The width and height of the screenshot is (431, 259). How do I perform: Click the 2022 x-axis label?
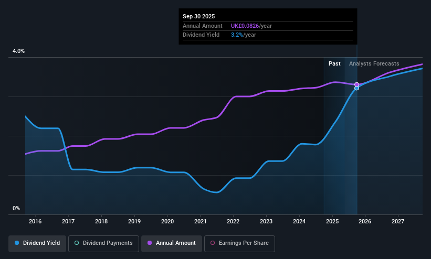[233, 221]
